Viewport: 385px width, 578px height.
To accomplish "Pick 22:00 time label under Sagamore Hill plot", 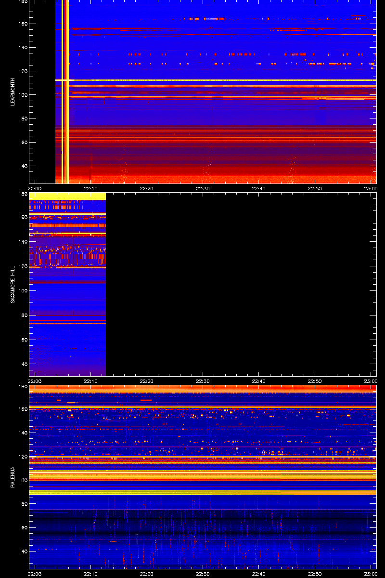I will (35, 381).
